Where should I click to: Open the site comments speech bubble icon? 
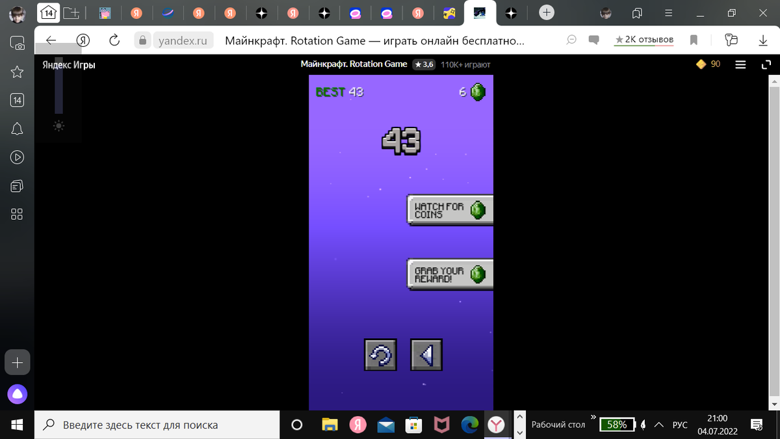pyautogui.click(x=593, y=40)
